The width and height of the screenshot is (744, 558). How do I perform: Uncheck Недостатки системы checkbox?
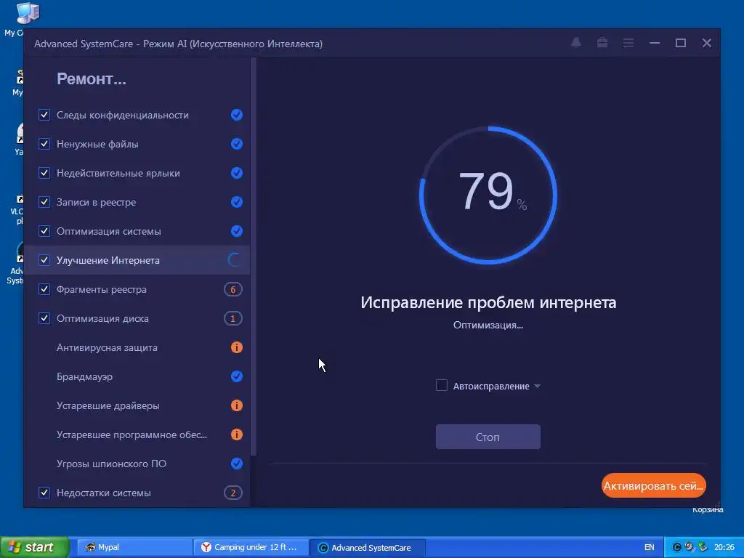point(44,493)
